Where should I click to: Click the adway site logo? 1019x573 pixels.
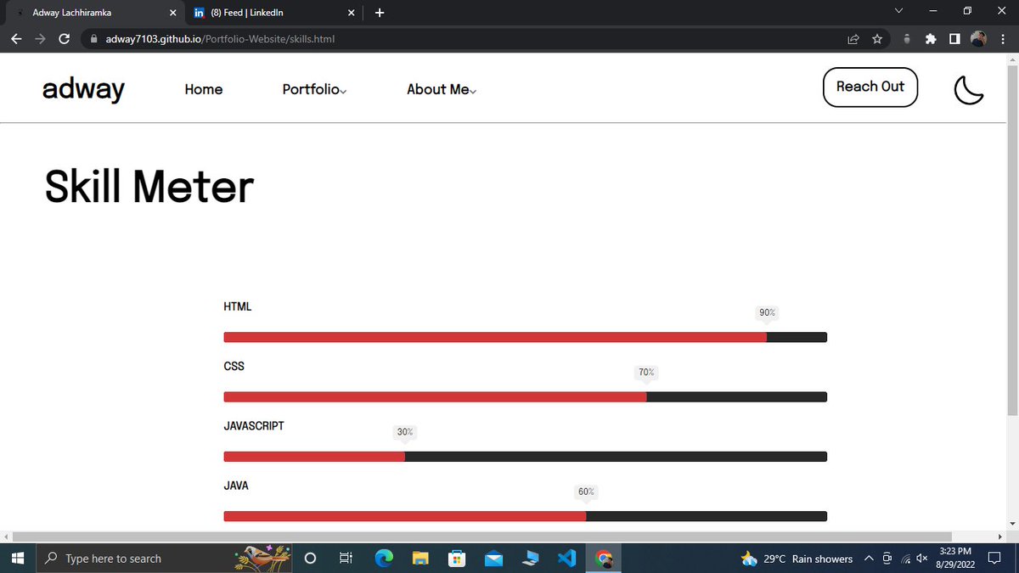[x=83, y=88]
